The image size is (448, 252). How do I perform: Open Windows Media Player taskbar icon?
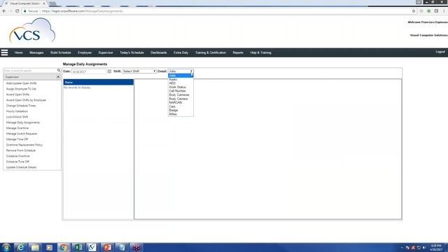click(50, 247)
